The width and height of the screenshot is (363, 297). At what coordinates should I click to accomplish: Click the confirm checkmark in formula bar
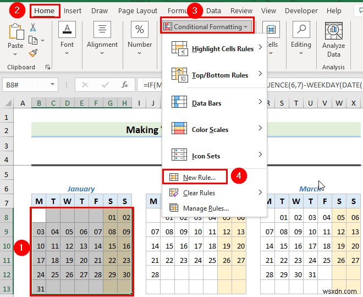(105, 85)
